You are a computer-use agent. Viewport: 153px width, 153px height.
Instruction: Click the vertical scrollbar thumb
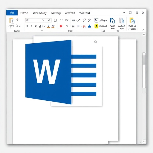pyautogui.click(x=144, y=59)
